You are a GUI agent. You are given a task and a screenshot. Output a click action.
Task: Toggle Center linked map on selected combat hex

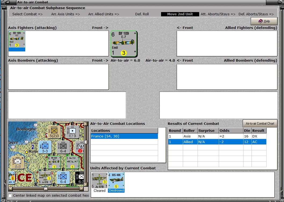[x=10, y=196]
